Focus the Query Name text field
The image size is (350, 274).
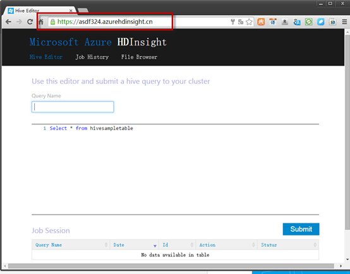pos(73,107)
